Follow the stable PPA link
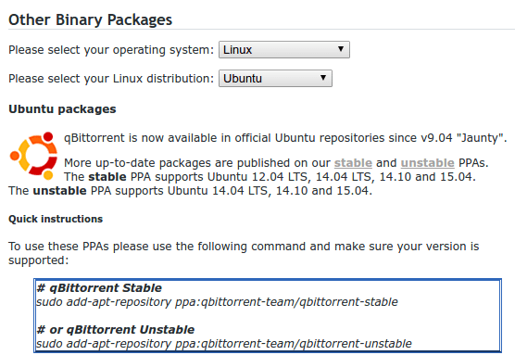515x355 pixels. pyautogui.click(x=353, y=163)
